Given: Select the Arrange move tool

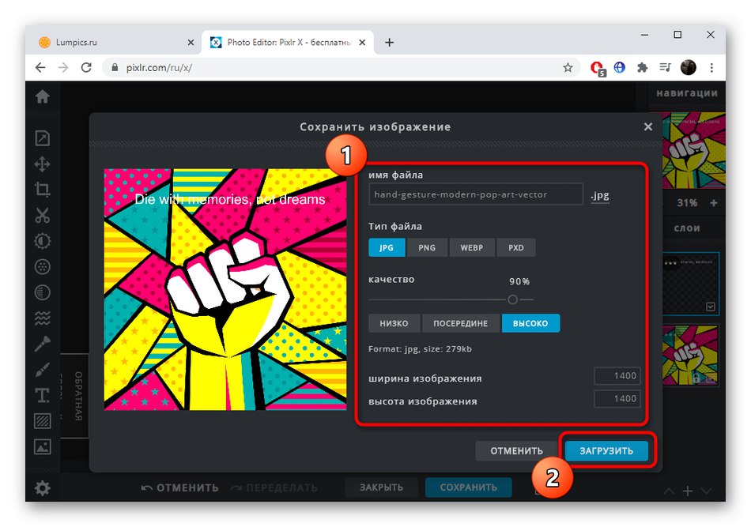Looking at the screenshot, I should (42, 164).
